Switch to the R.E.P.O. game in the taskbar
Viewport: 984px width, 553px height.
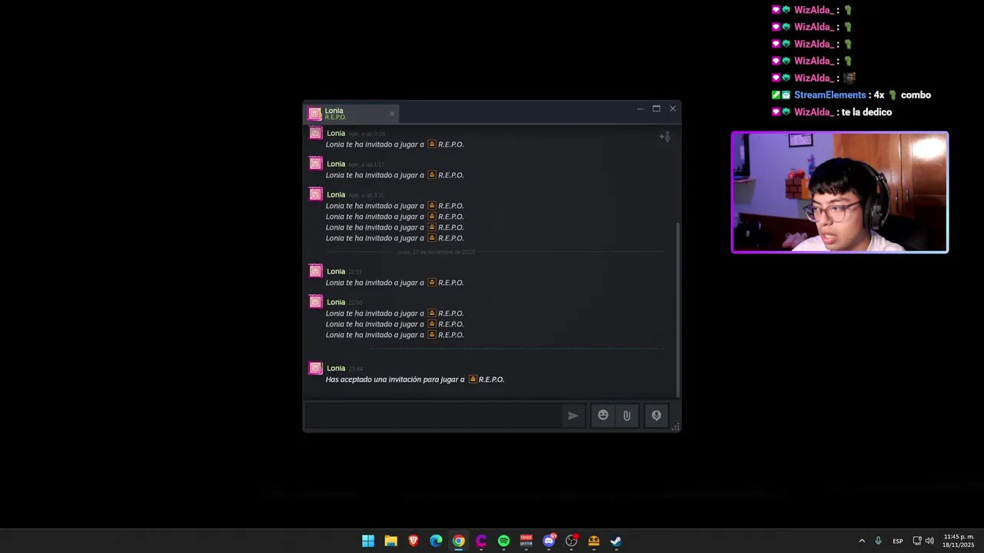point(593,541)
